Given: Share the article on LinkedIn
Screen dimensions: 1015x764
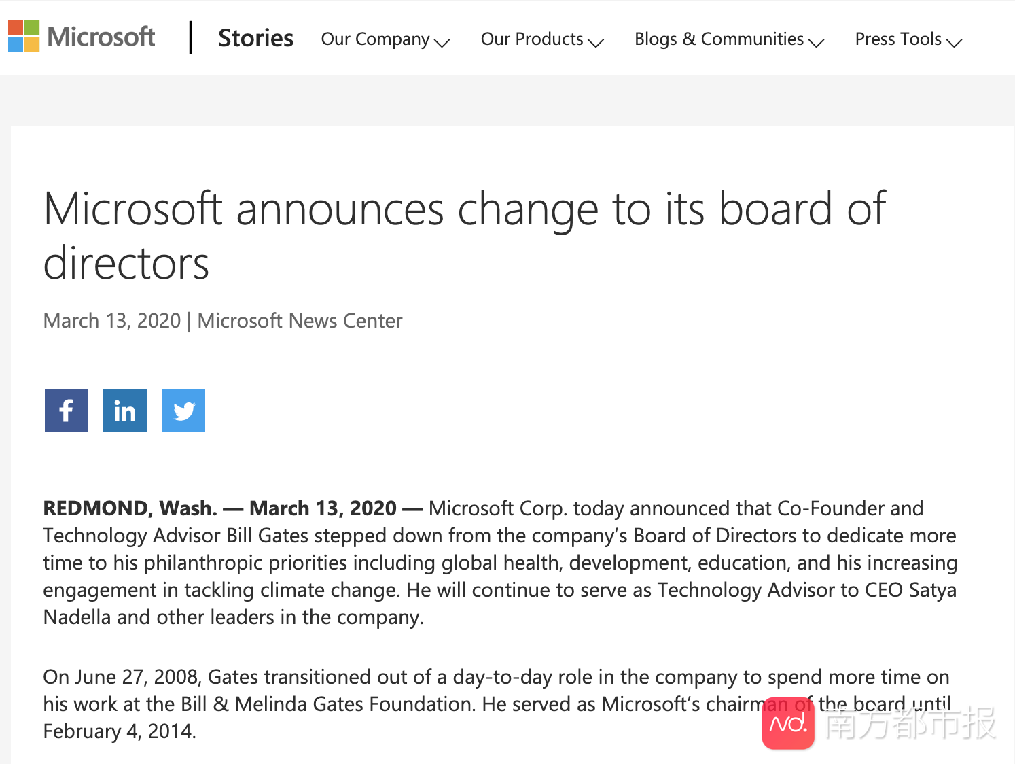Looking at the screenshot, I should point(125,411).
